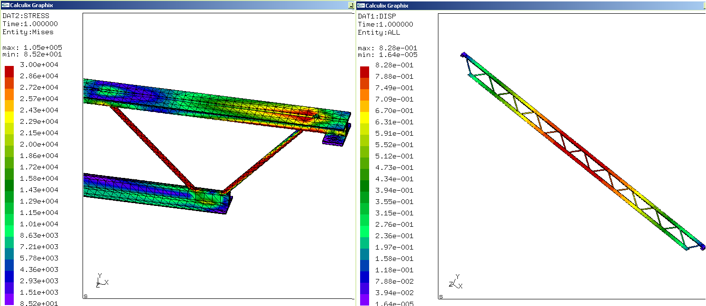Click the 8.63e+003 legend value
The image size is (706, 306).
click(x=38, y=235)
